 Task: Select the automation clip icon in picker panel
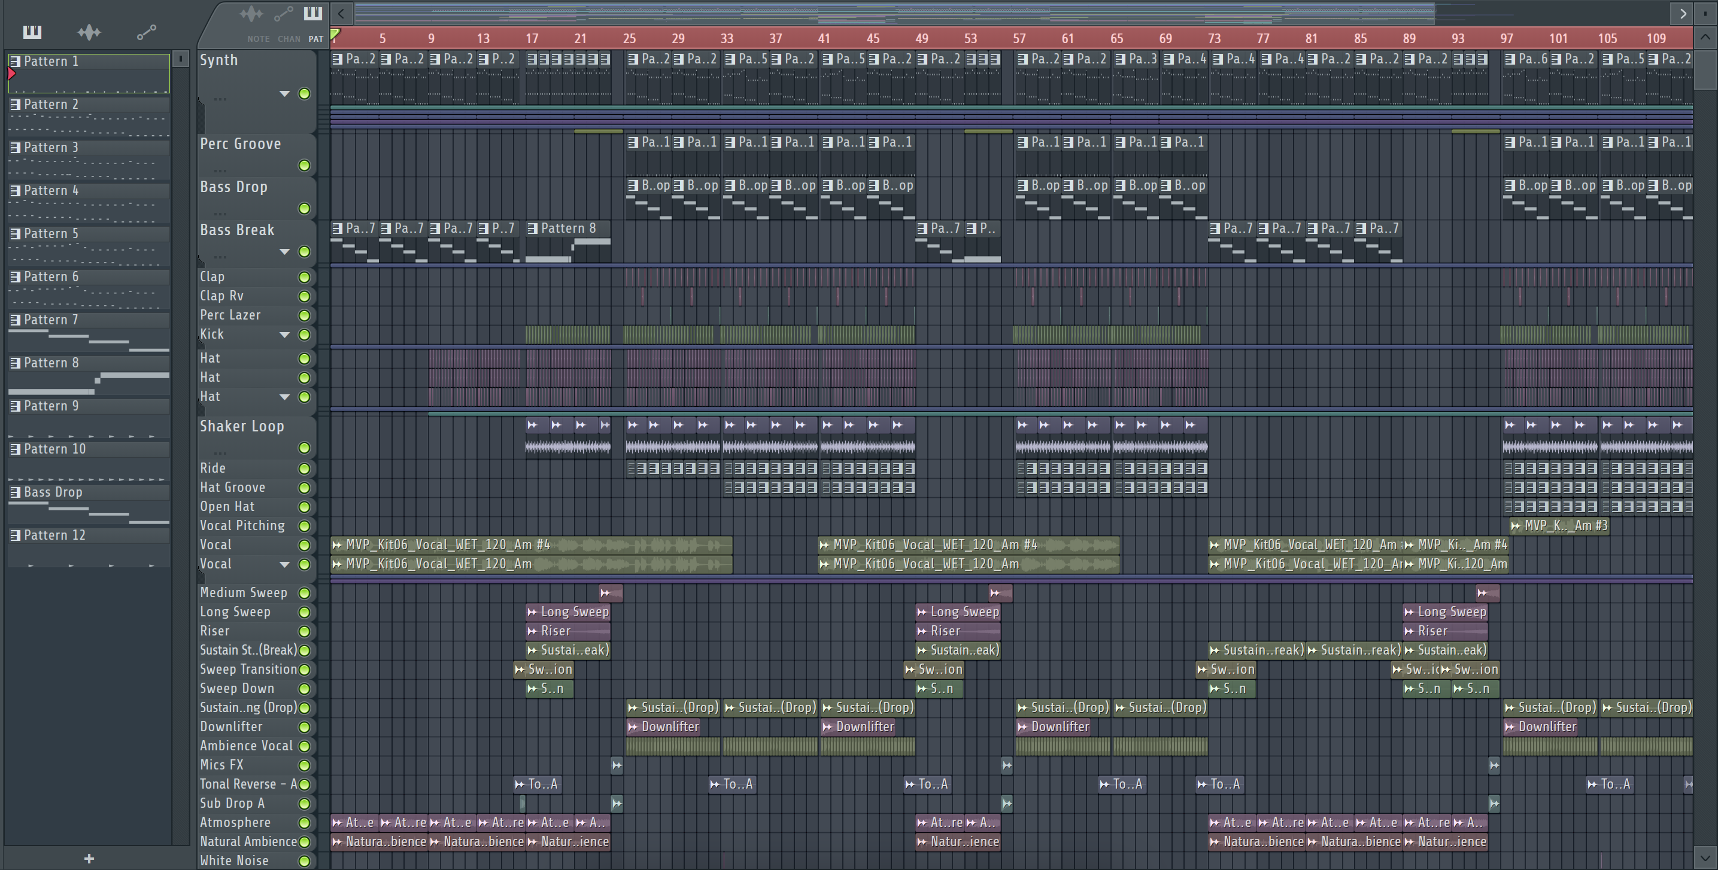(146, 31)
